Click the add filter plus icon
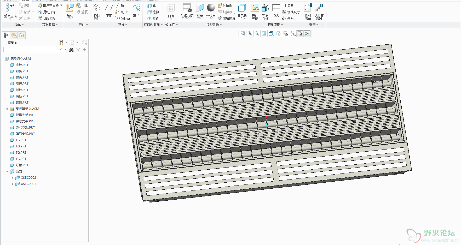The height and width of the screenshot is (245, 461). click(x=85, y=50)
